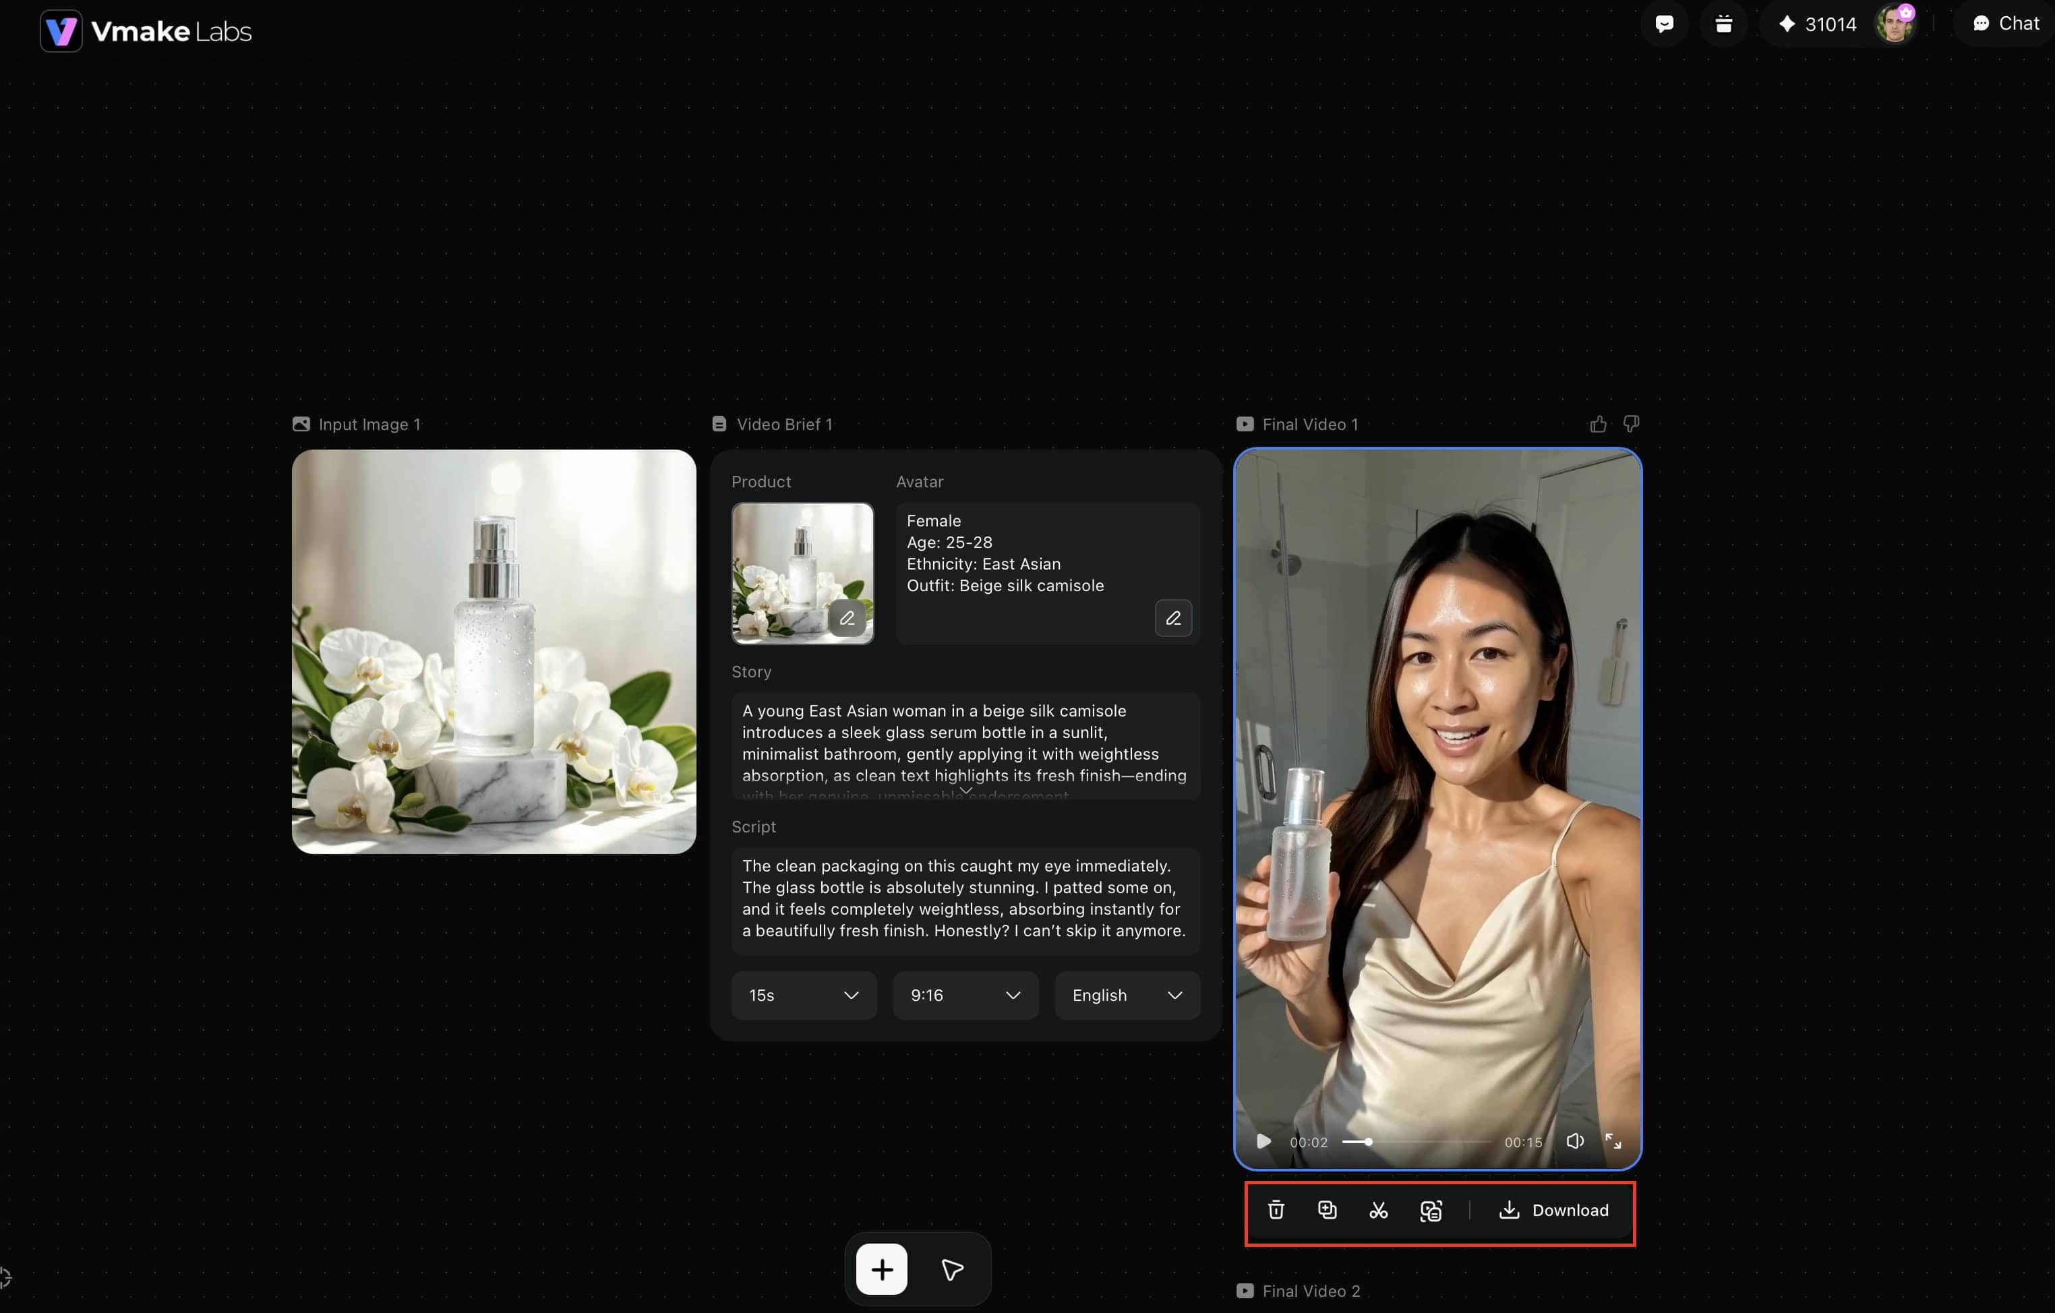Like Final Video 1 with thumbs up

[x=1599, y=424]
